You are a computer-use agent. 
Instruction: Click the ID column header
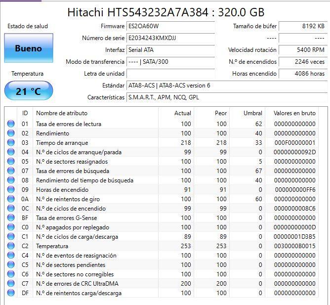click(x=25, y=113)
